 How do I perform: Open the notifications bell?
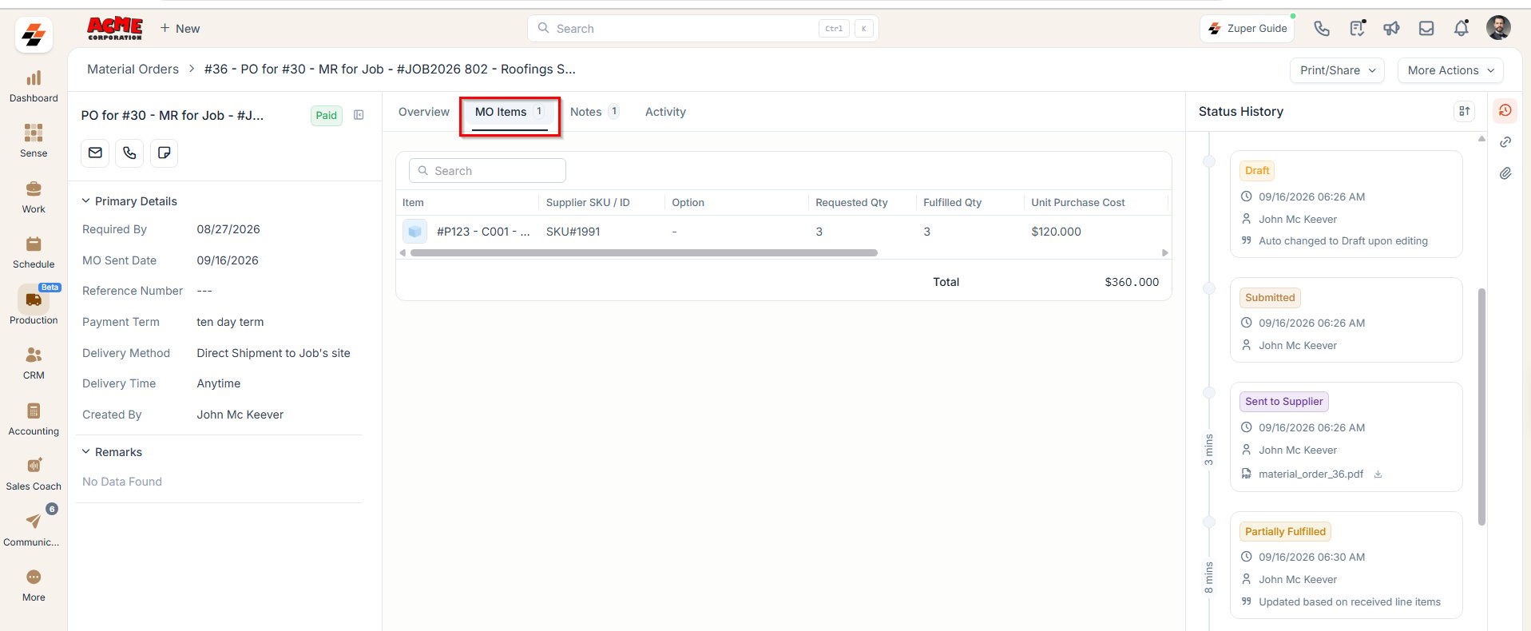point(1462,29)
